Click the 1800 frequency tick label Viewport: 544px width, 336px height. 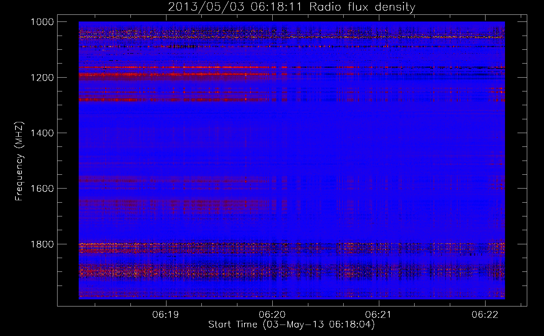pos(42,244)
